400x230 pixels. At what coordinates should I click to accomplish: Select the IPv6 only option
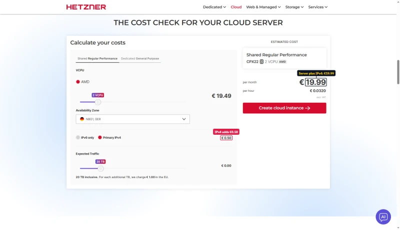tap(78, 137)
